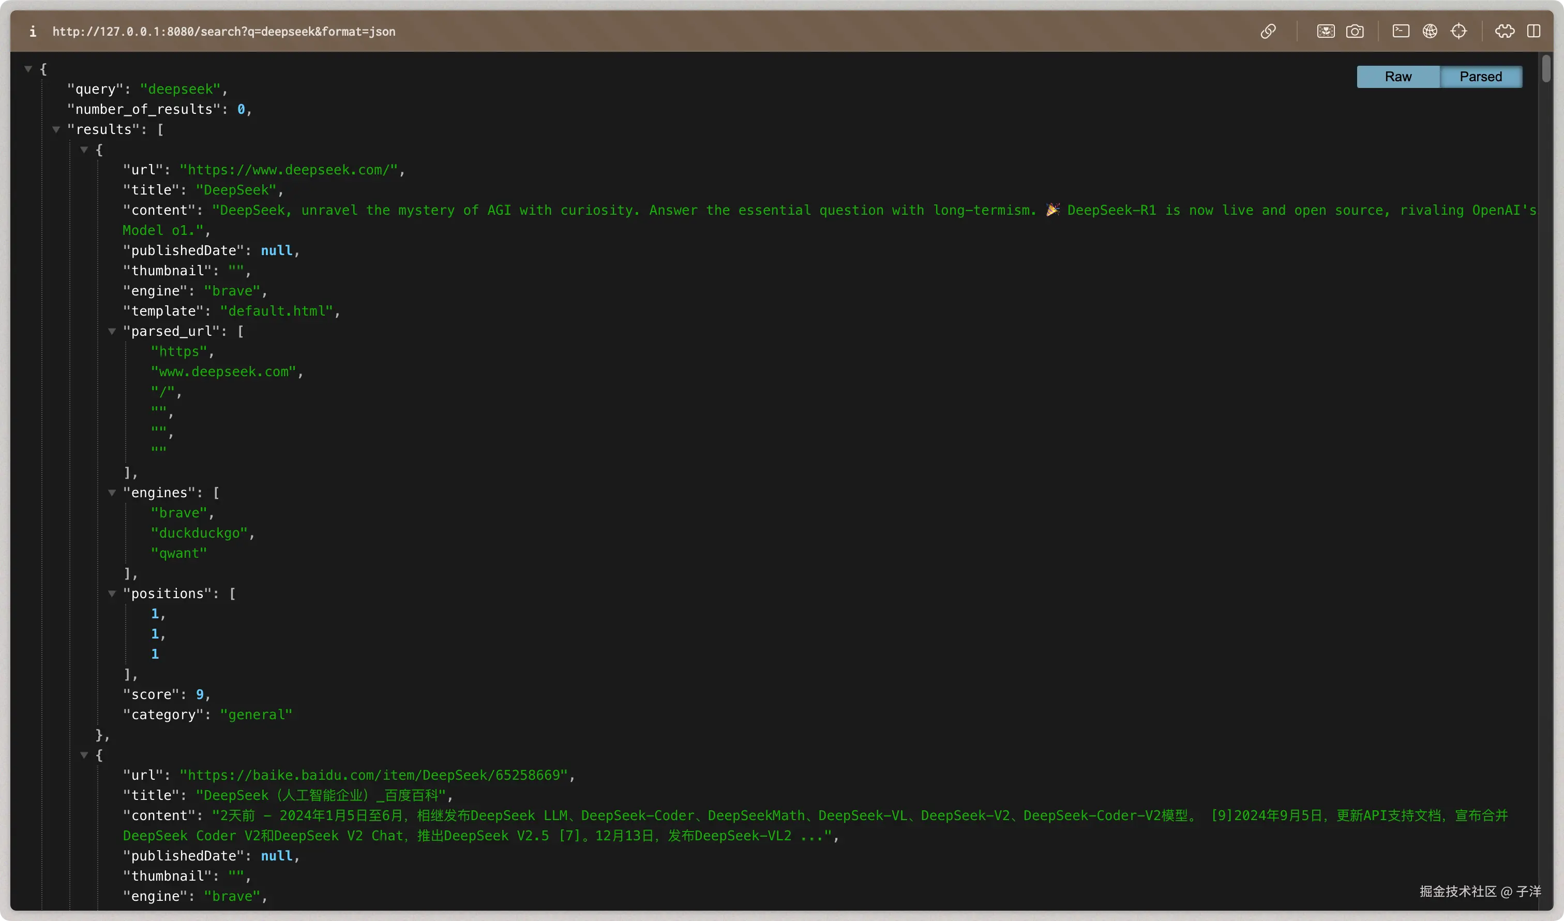Open the console terminal icon
Screen dimensions: 1564x921
point(1400,31)
